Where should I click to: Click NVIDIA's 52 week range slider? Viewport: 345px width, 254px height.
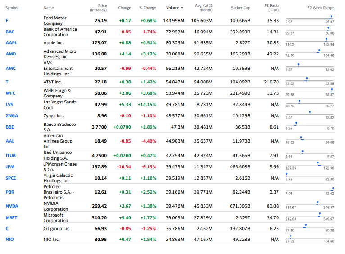coord(310,205)
